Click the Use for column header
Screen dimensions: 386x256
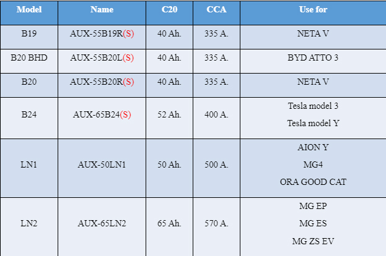pyautogui.click(x=313, y=12)
